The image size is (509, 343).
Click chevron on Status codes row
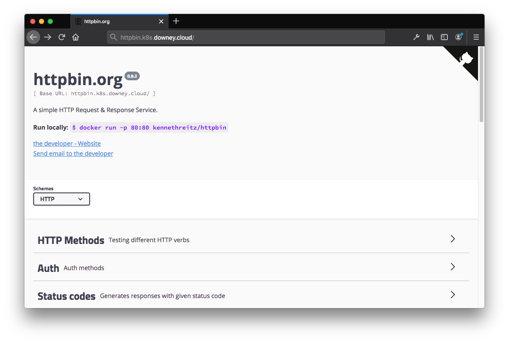pyautogui.click(x=453, y=295)
